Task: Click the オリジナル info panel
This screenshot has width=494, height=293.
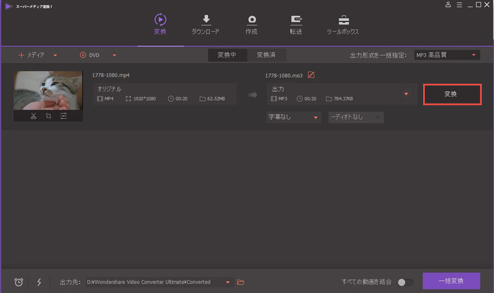Action: (x=164, y=94)
